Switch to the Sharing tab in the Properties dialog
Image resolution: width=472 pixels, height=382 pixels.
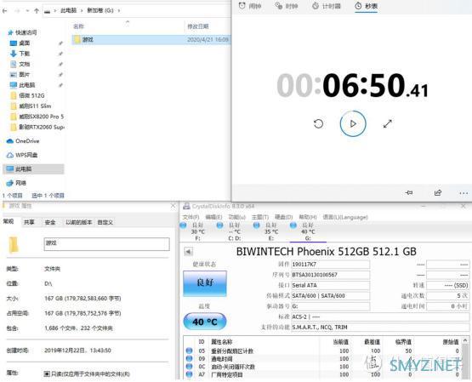tap(29, 222)
